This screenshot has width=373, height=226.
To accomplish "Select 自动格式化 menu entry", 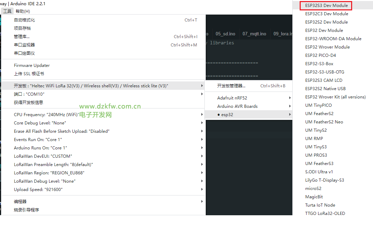I will (24, 20).
